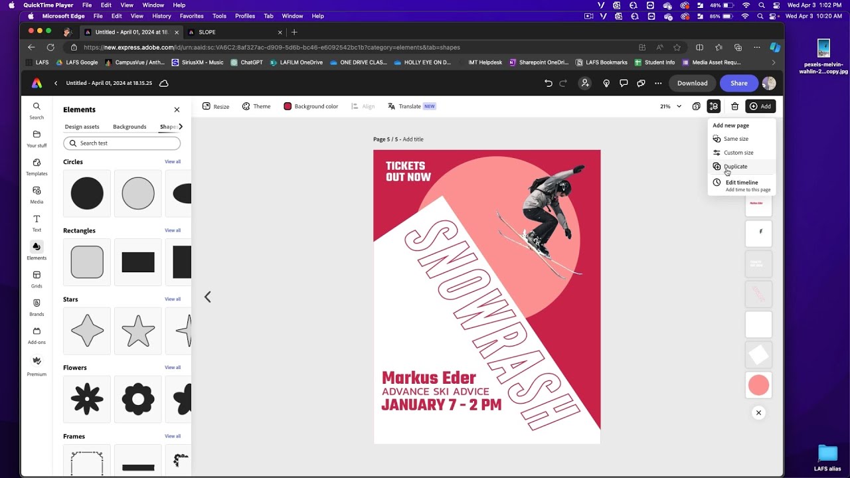Open the Background color swatch

pyautogui.click(x=311, y=106)
